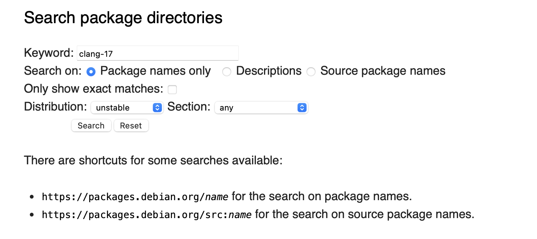Select the "Package names only" radio button
The height and width of the screenshot is (239, 537).
coord(91,72)
